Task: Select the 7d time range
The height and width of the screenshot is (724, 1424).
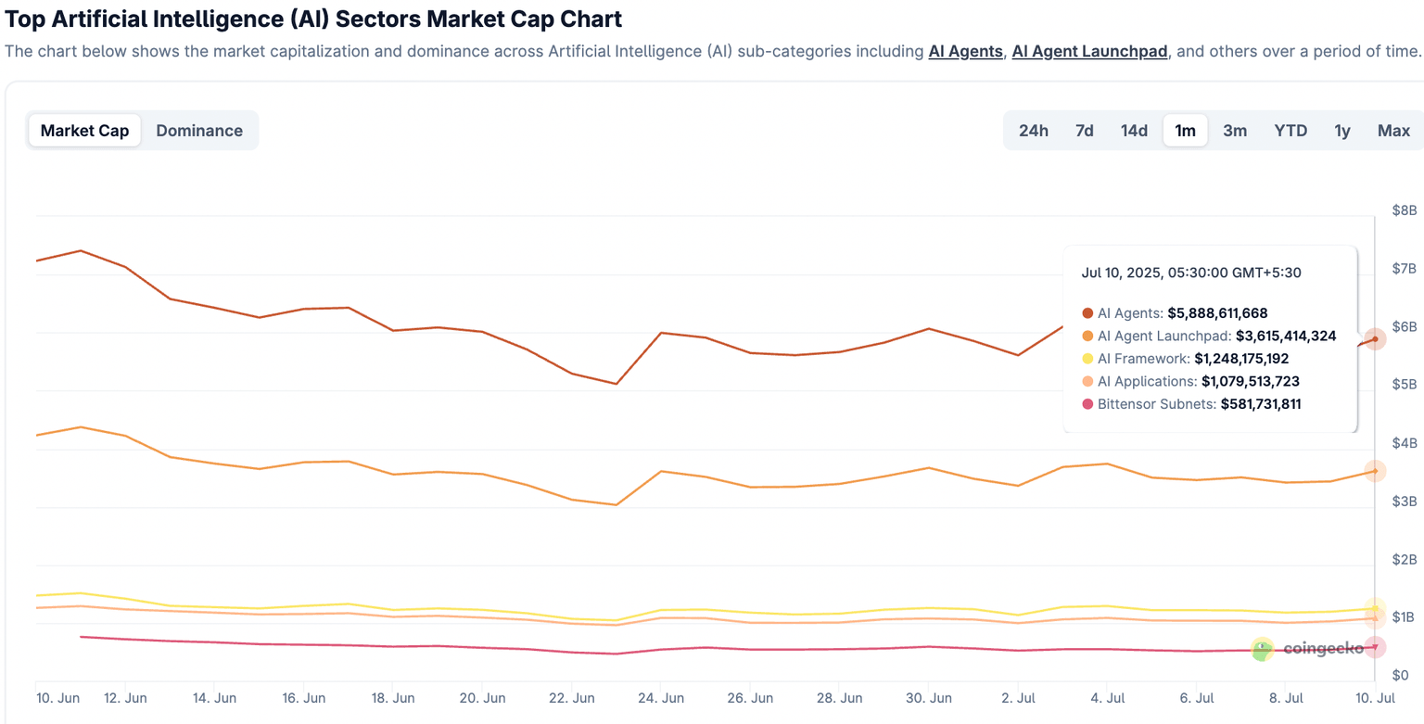Action: point(1084,130)
